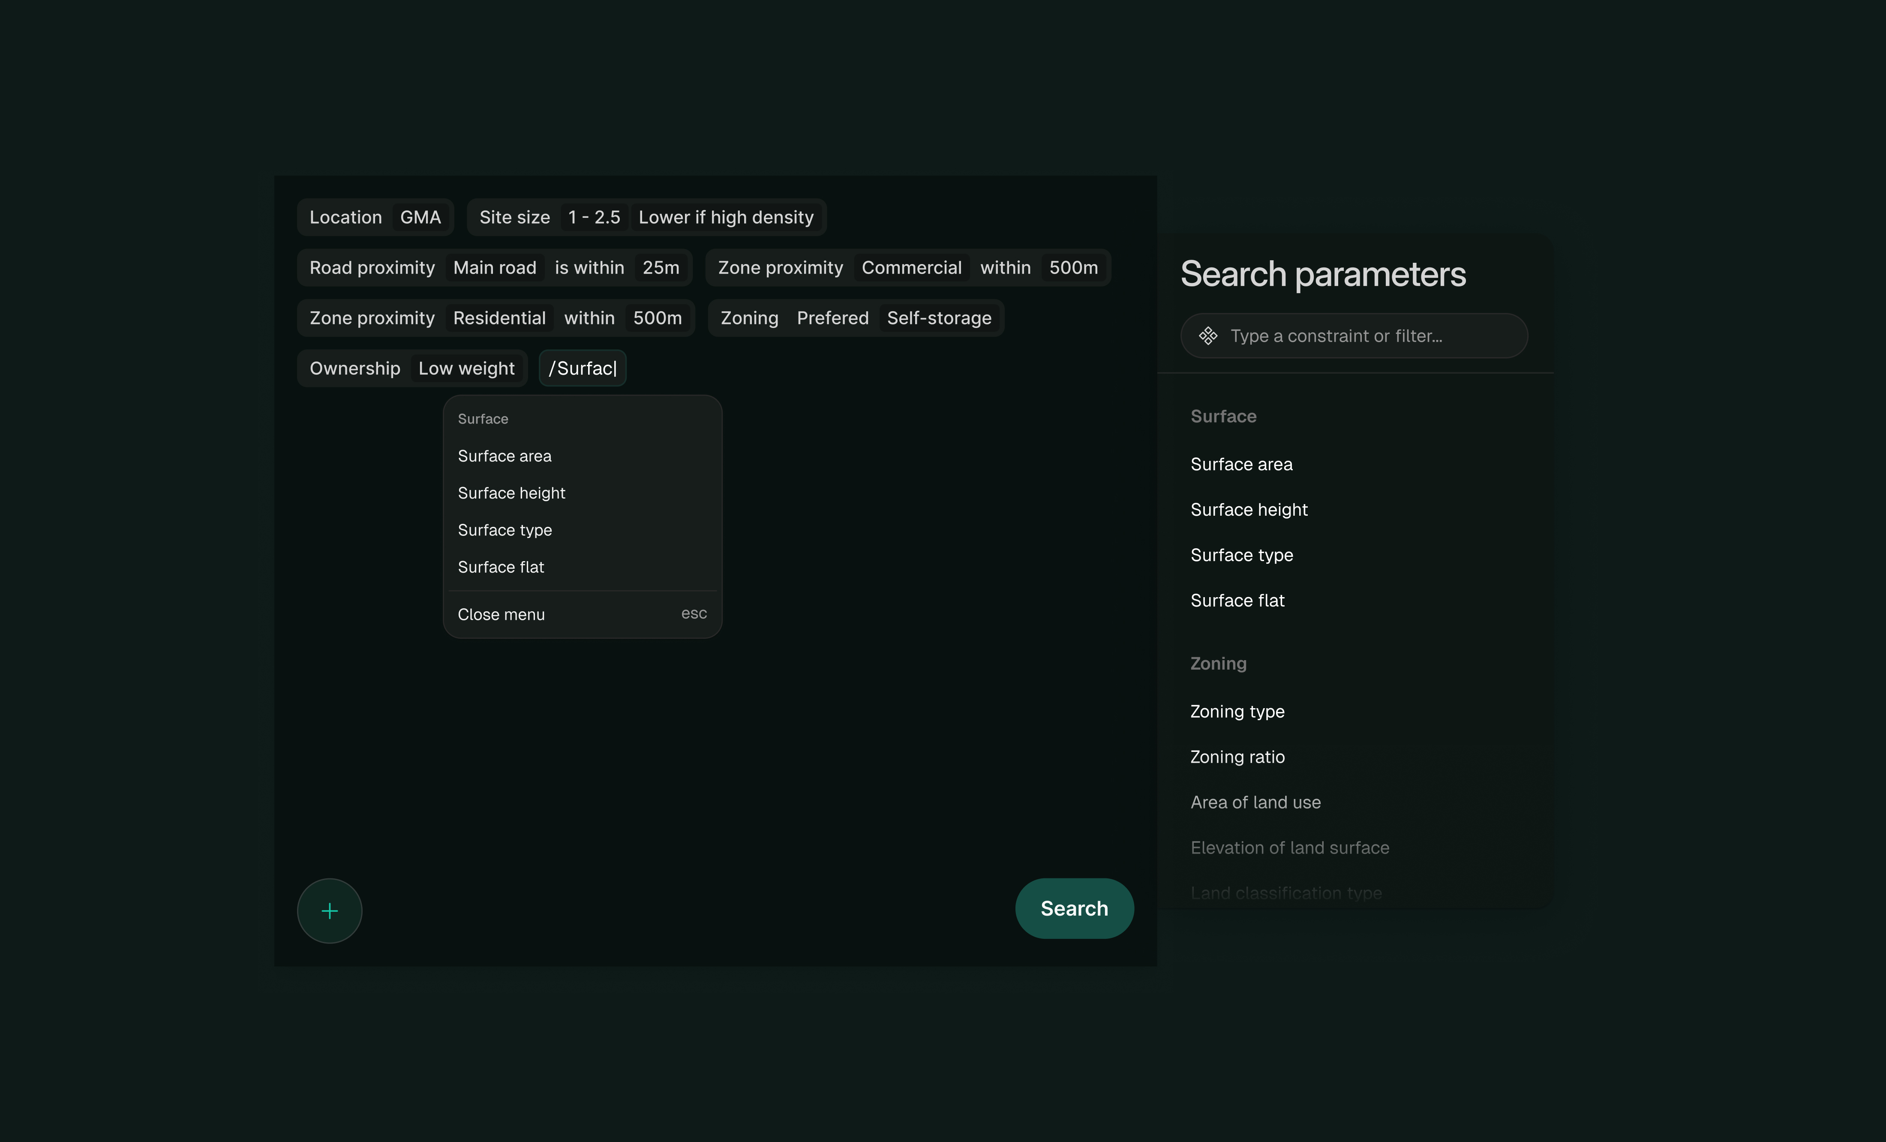Click 'Surface height' in Search parameters panel
The image size is (1886, 1142).
point(1248,510)
